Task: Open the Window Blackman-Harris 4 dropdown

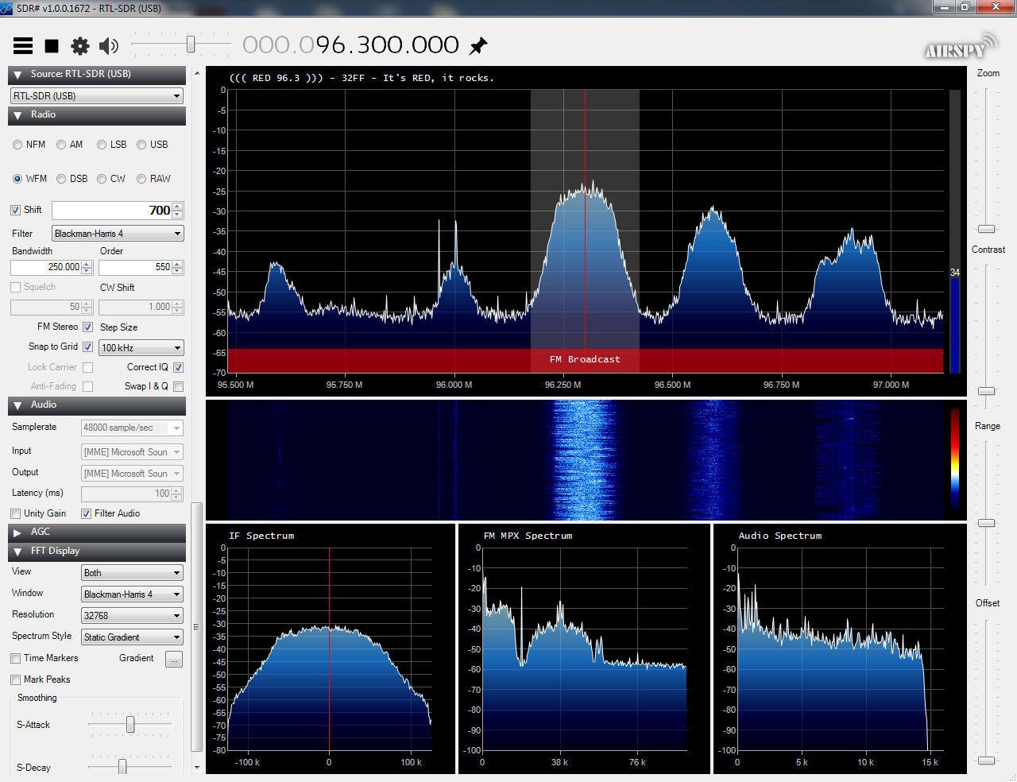Action: [132, 594]
